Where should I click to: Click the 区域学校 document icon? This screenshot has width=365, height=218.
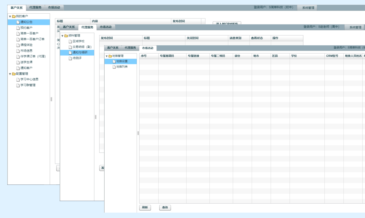pos(70,41)
